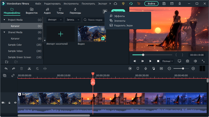The width and height of the screenshot is (209, 117).
Task: Open the Инструменты menu
Action: 71,4
